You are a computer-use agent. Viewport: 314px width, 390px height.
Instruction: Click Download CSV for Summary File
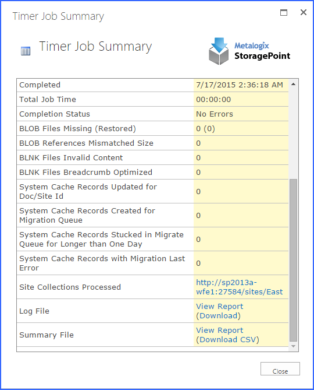(228, 340)
